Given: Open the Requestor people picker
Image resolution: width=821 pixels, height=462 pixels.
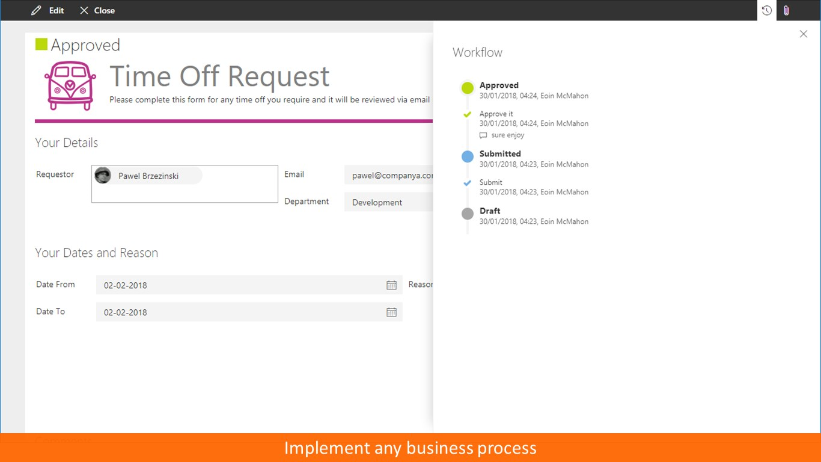Looking at the screenshot, I should pyautogui.click(x=184, y=183).
